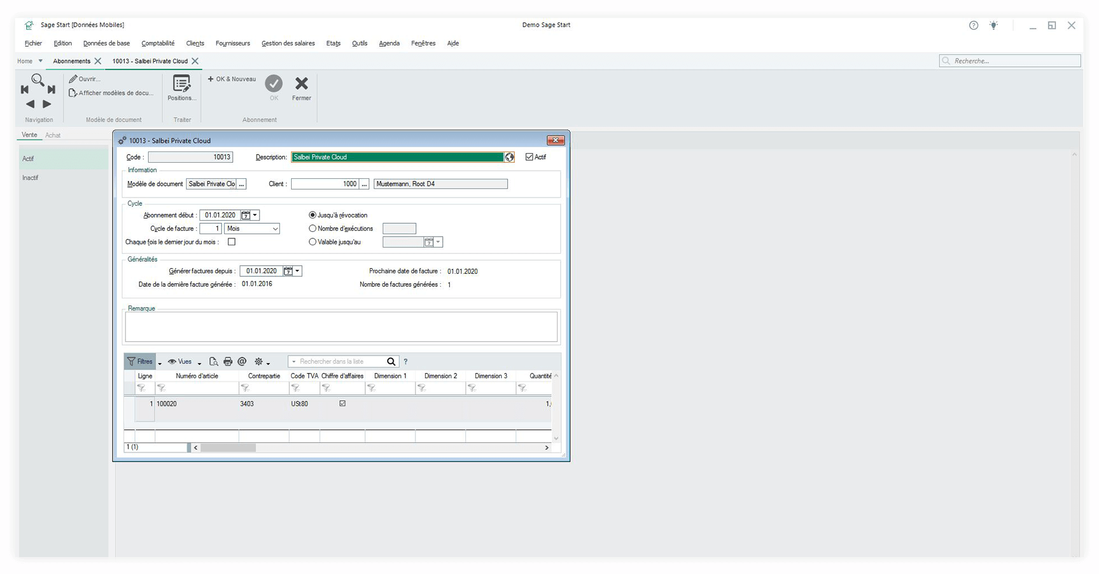Image resolution: width=1099 pixels, height=574 pixels.
Task: Open the Abonnement début calendar icon
Action: point(246,215)
